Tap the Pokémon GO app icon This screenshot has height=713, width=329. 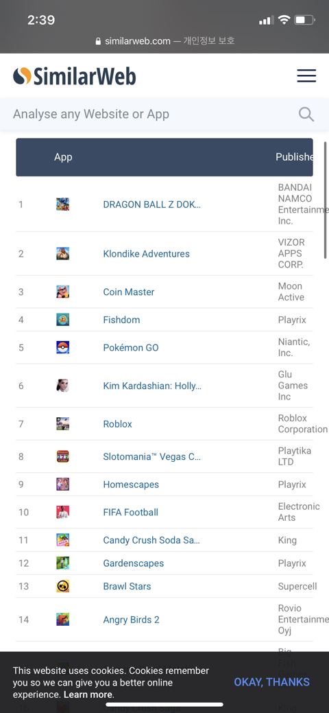click(62, 347)
